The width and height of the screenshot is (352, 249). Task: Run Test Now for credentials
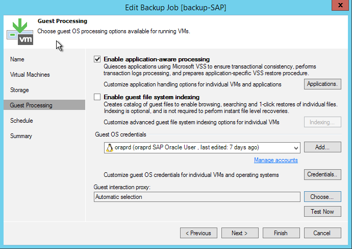[x=322, y=212]
